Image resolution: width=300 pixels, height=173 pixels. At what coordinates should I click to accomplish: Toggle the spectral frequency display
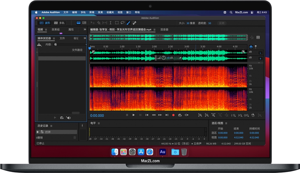tap(79, 23)
